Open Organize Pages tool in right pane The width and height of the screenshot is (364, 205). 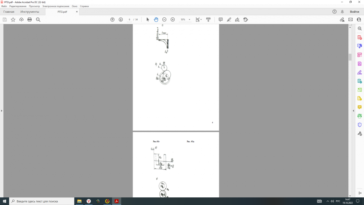pos(360,55)
